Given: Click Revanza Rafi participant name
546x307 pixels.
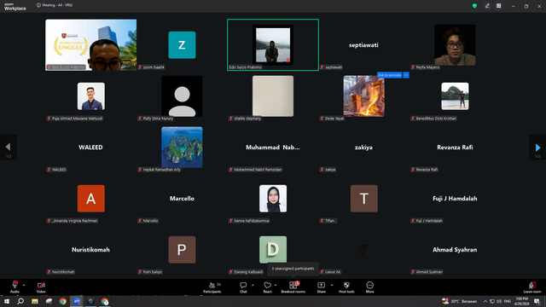Looking at the screenshot, I should tap(455, 148).
